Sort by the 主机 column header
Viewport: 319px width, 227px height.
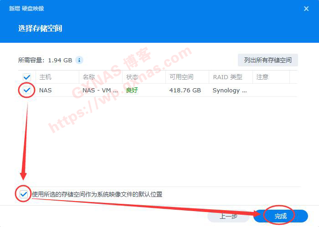(x=46, y=77)
